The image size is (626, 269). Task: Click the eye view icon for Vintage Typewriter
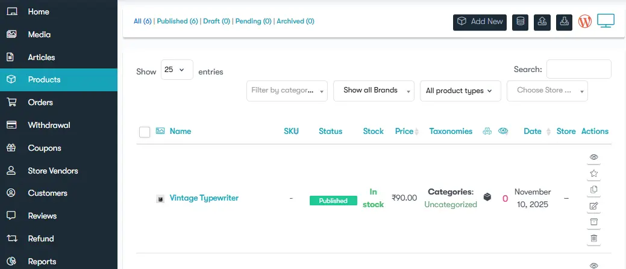coord(593,157)
